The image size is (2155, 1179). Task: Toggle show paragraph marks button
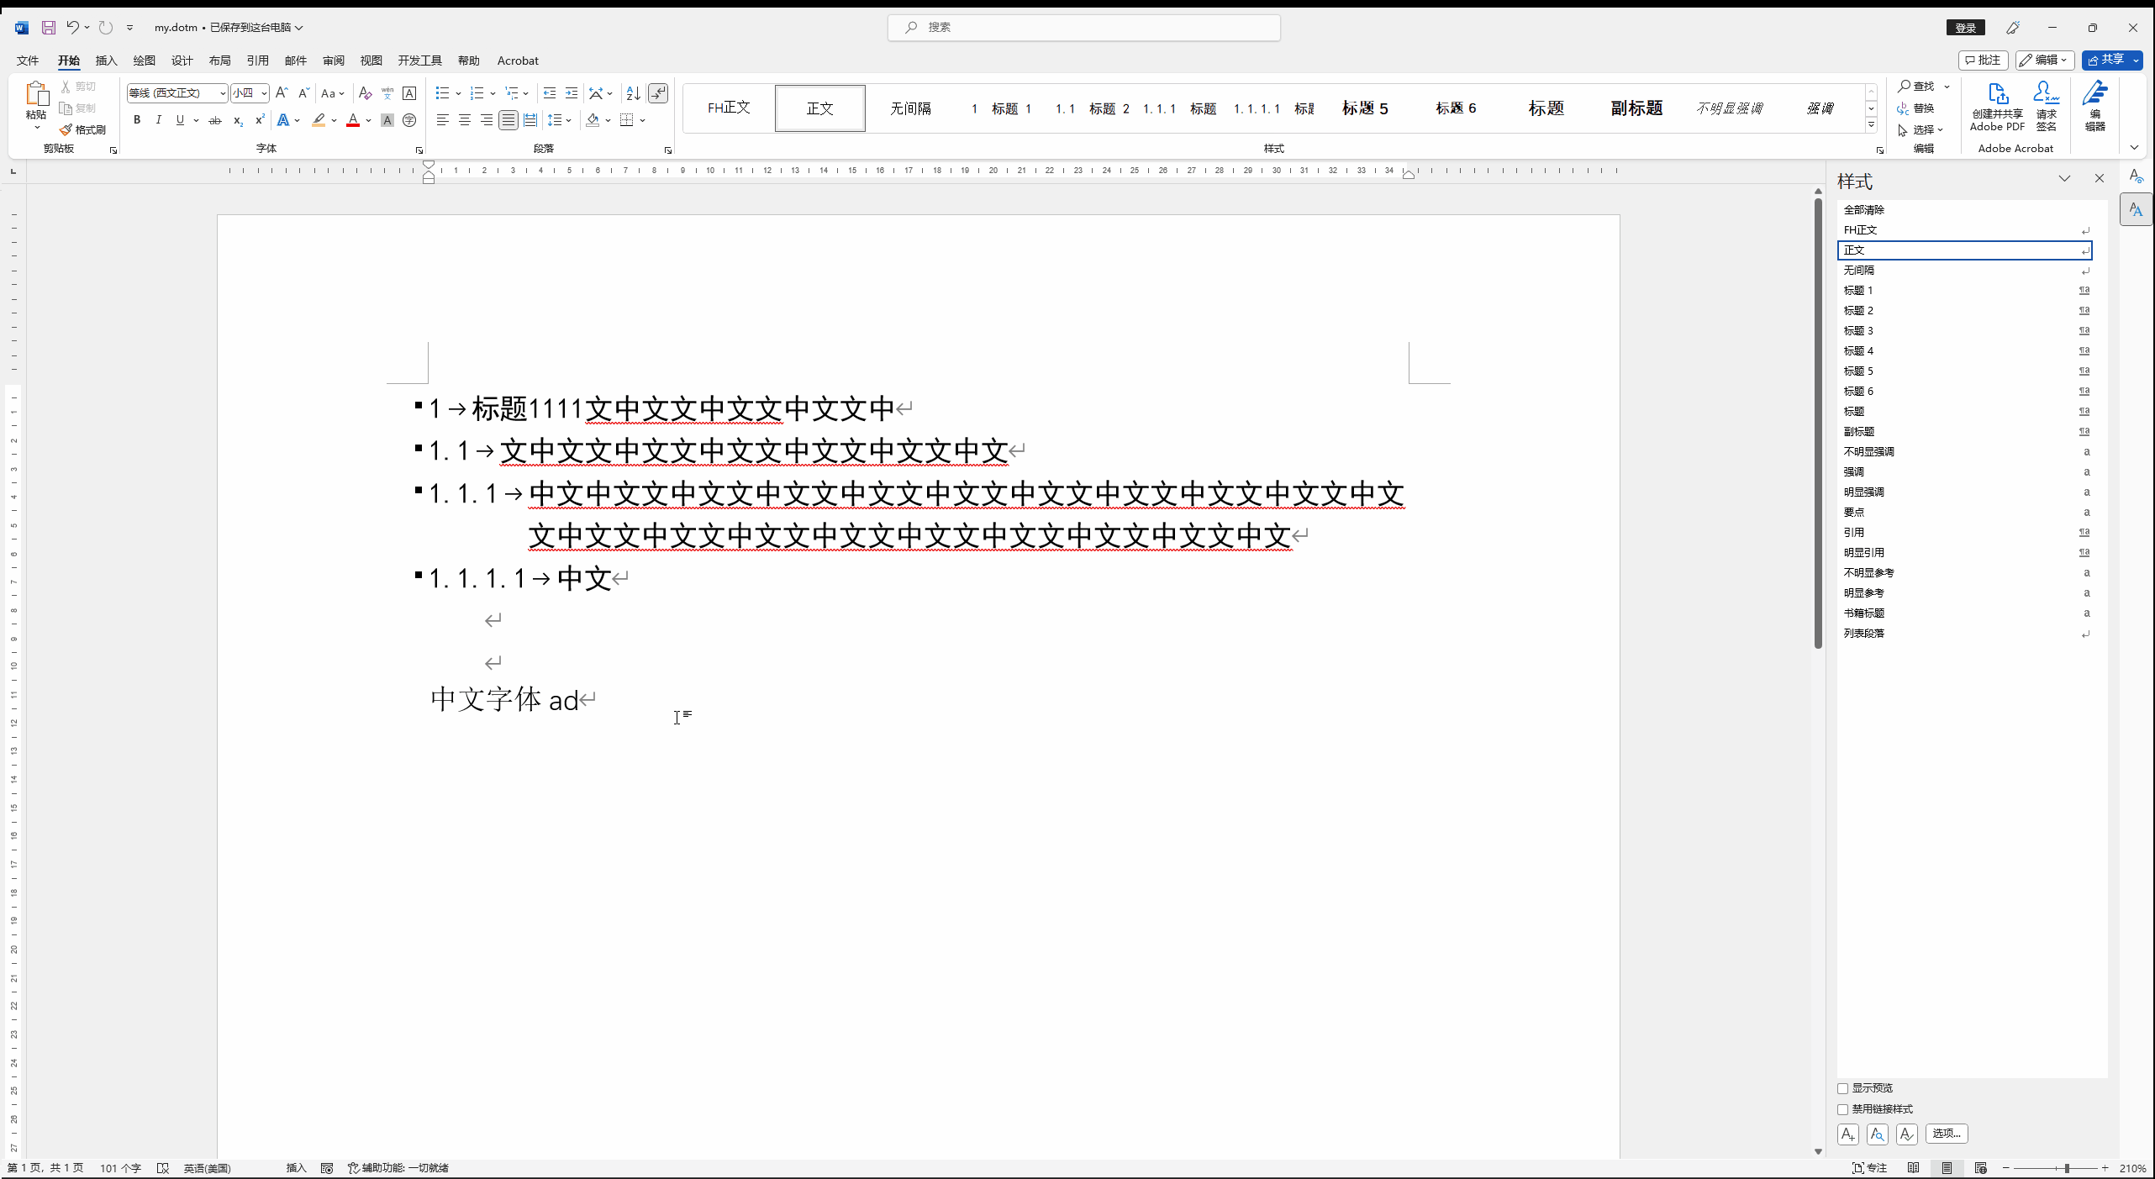(658, 93)
